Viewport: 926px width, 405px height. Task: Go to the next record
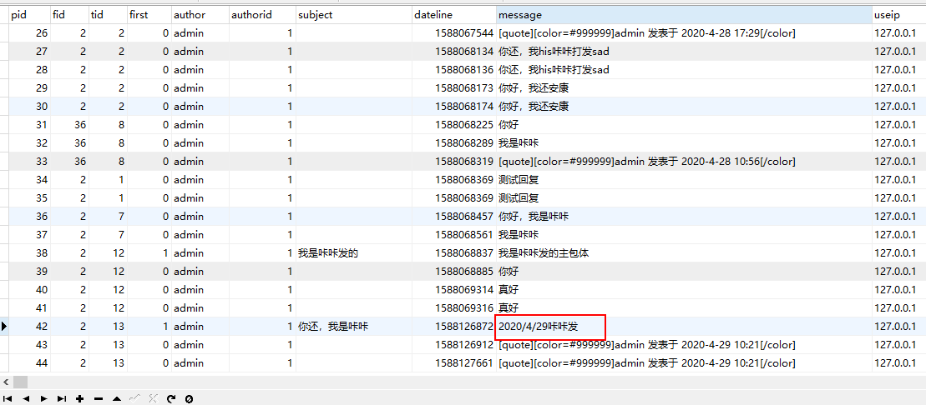point(43,398)
